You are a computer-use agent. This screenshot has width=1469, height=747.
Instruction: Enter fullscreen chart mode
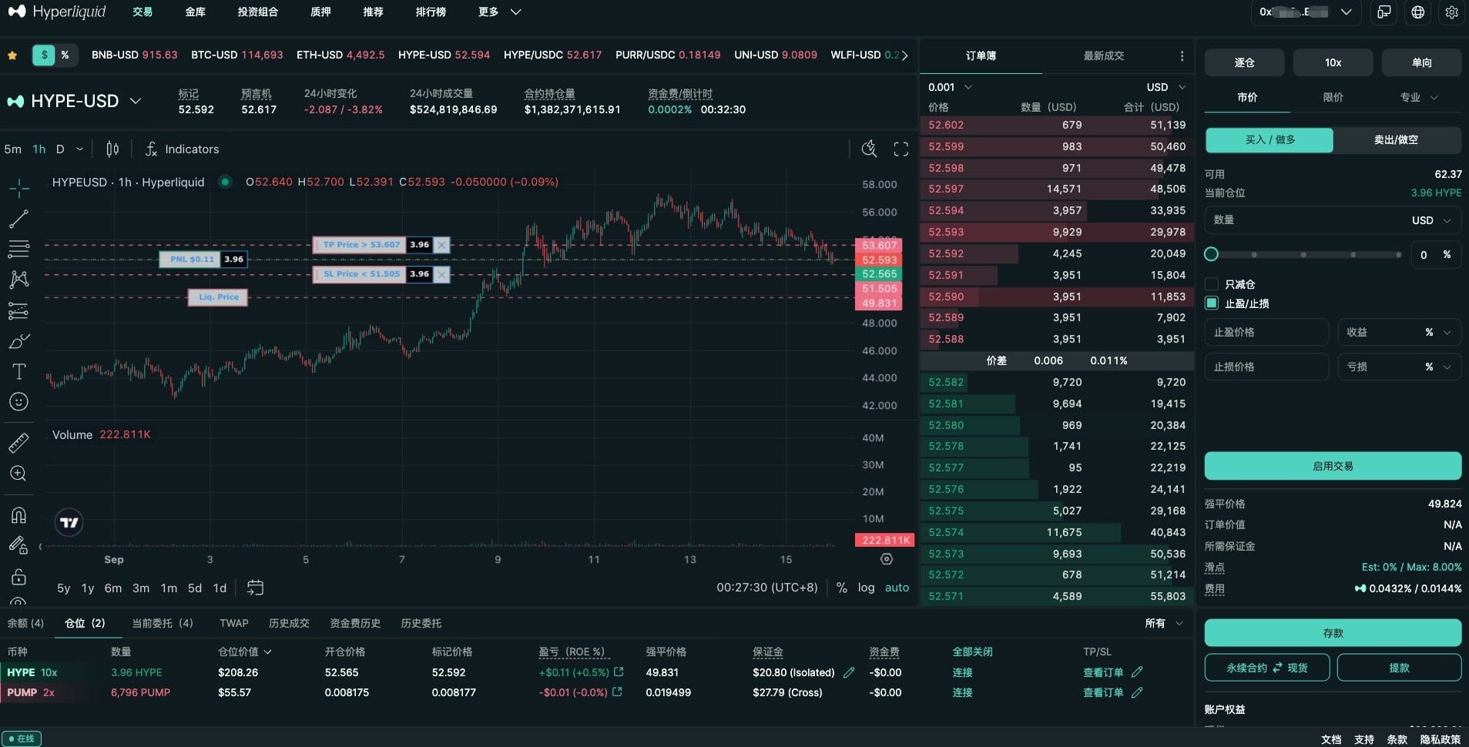(901, 149)
